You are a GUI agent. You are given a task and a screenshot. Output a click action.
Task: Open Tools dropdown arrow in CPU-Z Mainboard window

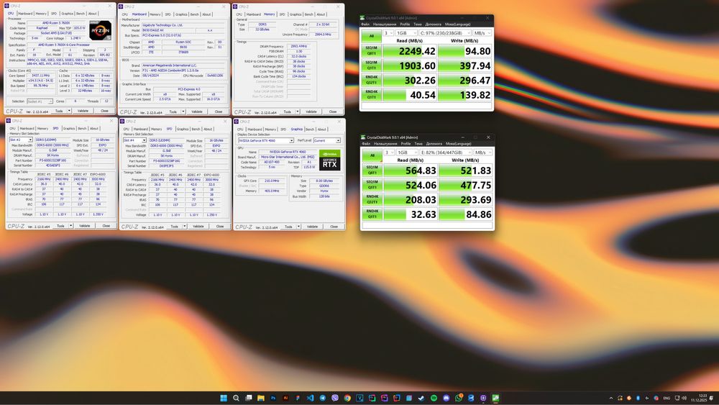click(183, 112)
